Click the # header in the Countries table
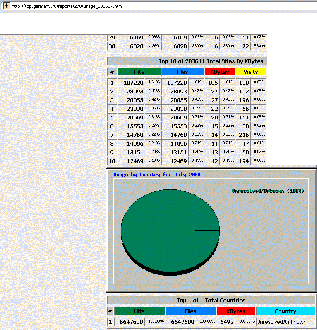The image size is (317, 330). click(110, 311)
